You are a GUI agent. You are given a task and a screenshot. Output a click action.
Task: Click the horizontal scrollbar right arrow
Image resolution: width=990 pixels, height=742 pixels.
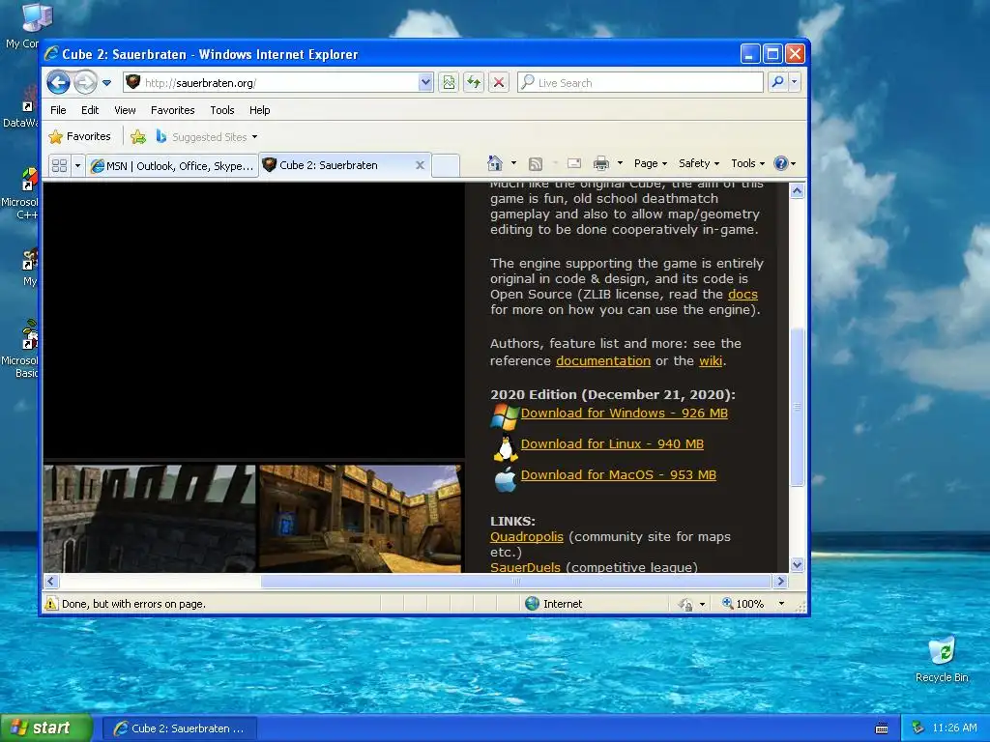(780, 581)
